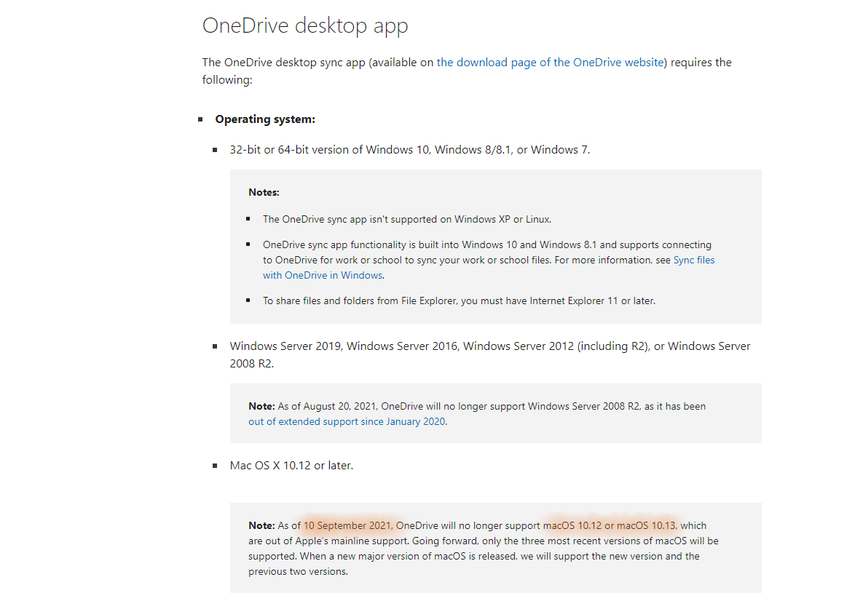Click the Windows 10 version requirement text

409,149
